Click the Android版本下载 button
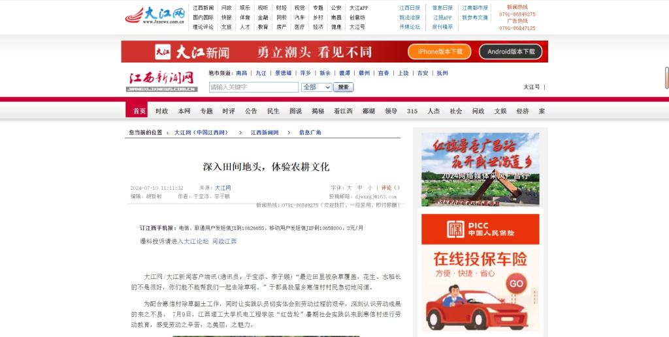 coord(511,51)
